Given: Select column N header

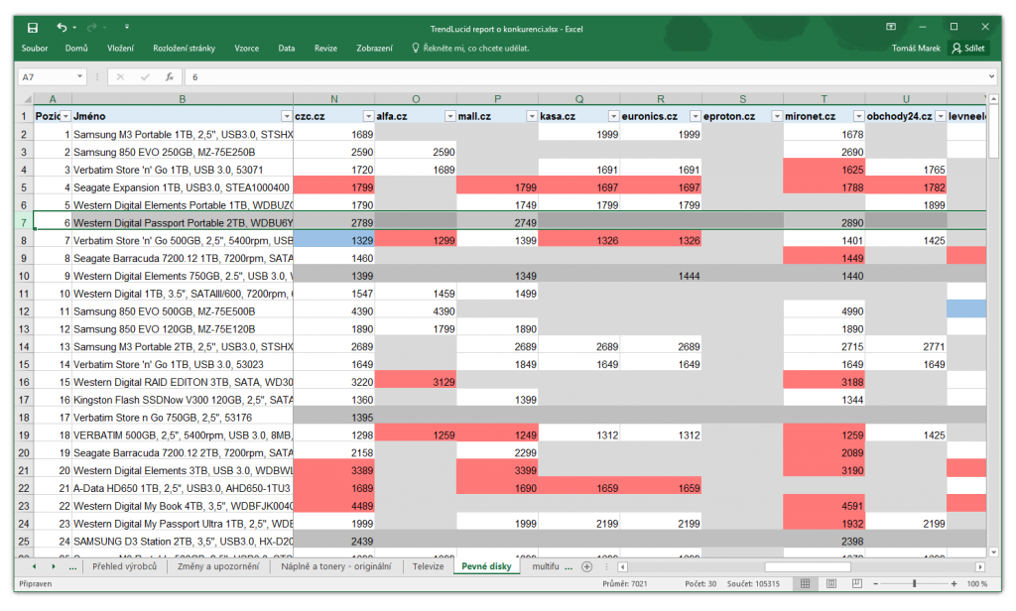Looking at the screenshot, I should click(x=333, y=98).
